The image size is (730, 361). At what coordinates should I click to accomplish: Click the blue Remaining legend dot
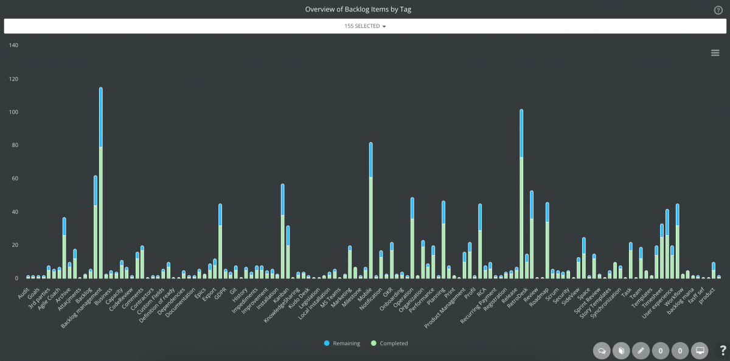pyautogui.click(x=327, y=343)
